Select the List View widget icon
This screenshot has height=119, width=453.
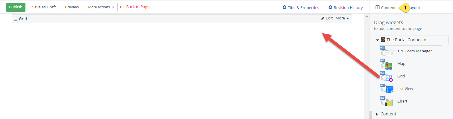coord(387,89)
